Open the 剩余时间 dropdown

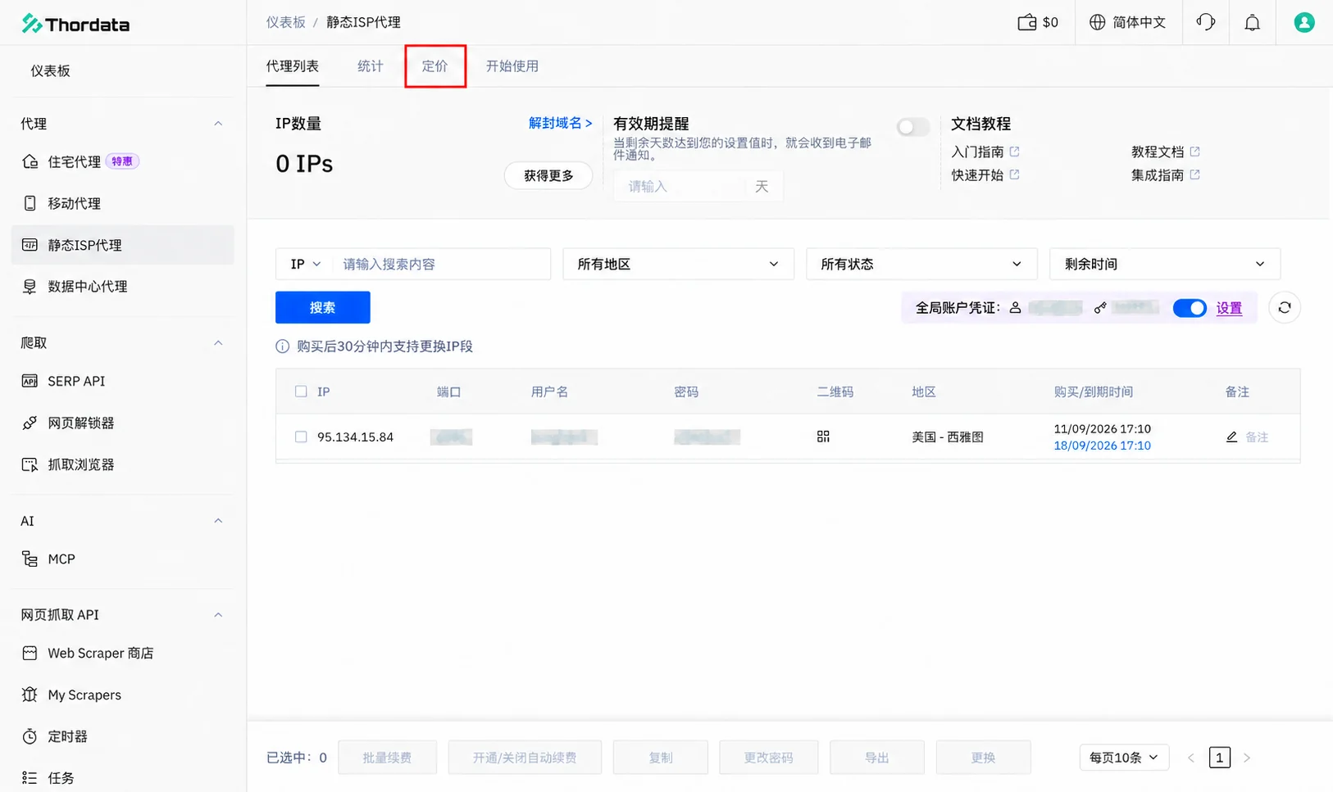[1165, 264]
